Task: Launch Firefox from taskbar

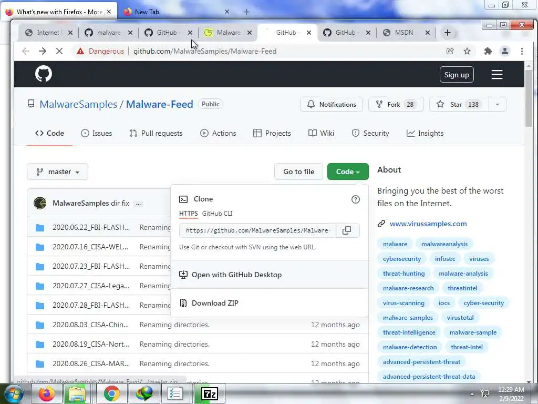Action: 47,393
